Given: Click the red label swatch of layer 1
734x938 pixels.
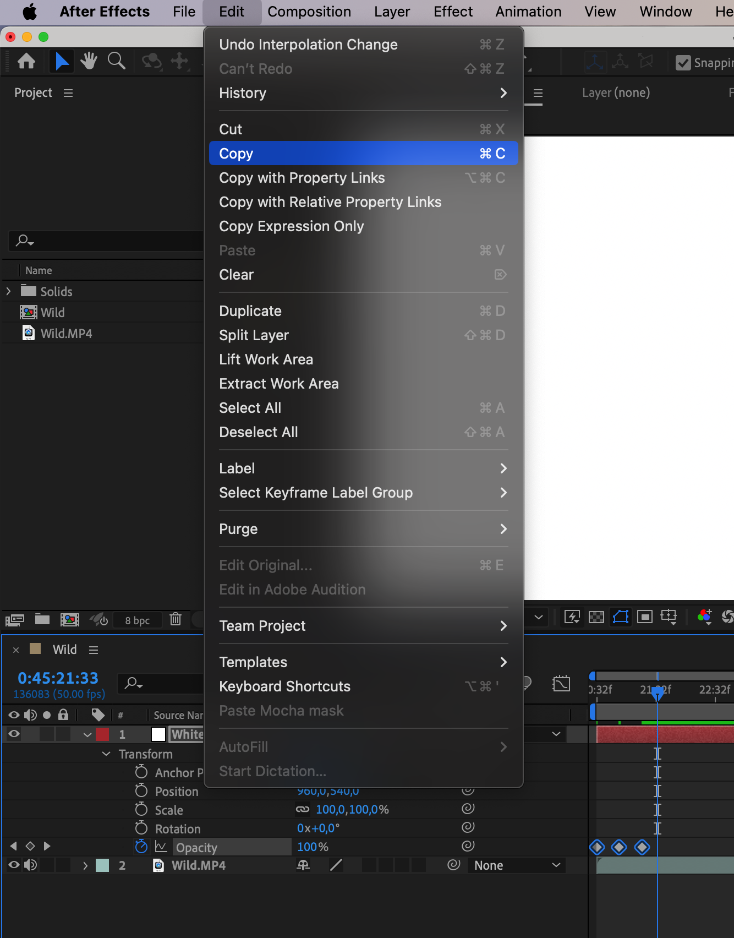Looking at the screenshot, I should 102,734.
